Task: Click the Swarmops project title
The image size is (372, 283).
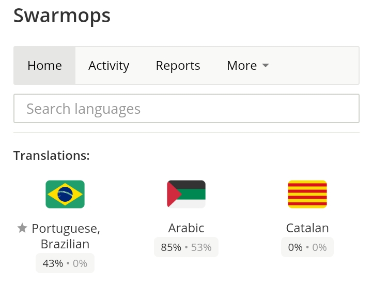Action: click(x=61, y=16)
